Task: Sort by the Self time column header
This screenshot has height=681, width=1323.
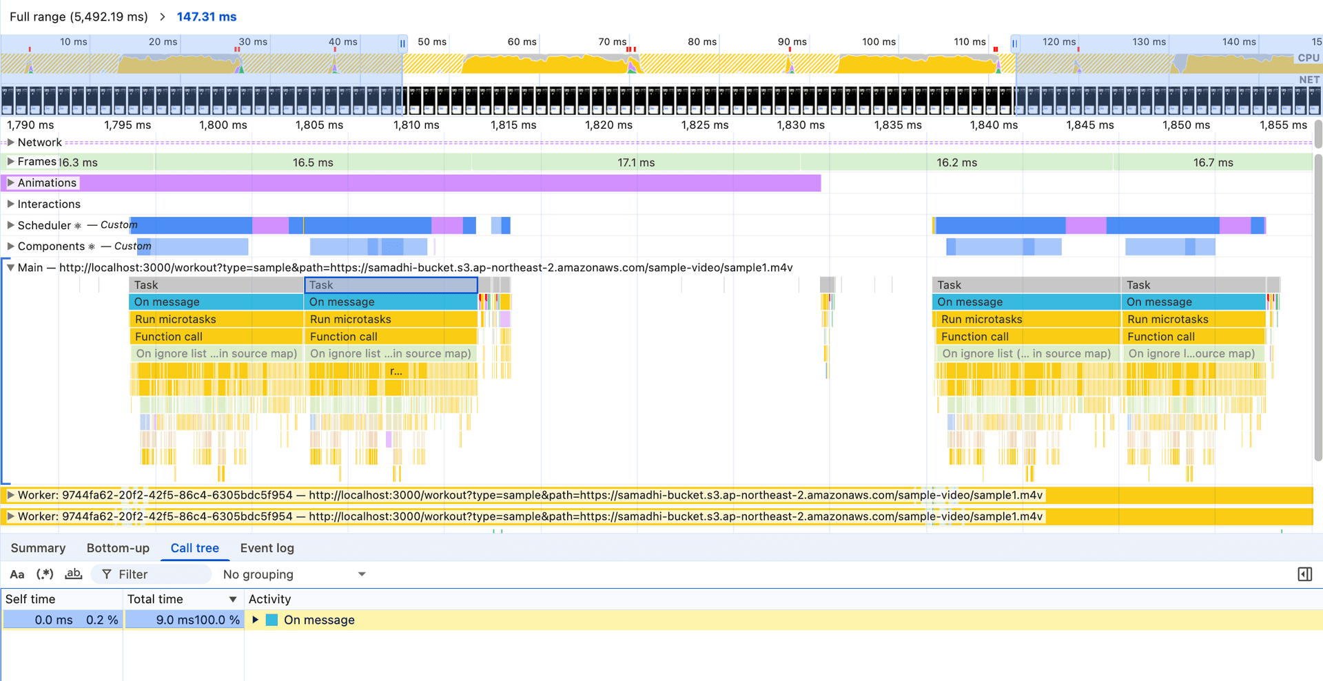Action: click(30, 599)
